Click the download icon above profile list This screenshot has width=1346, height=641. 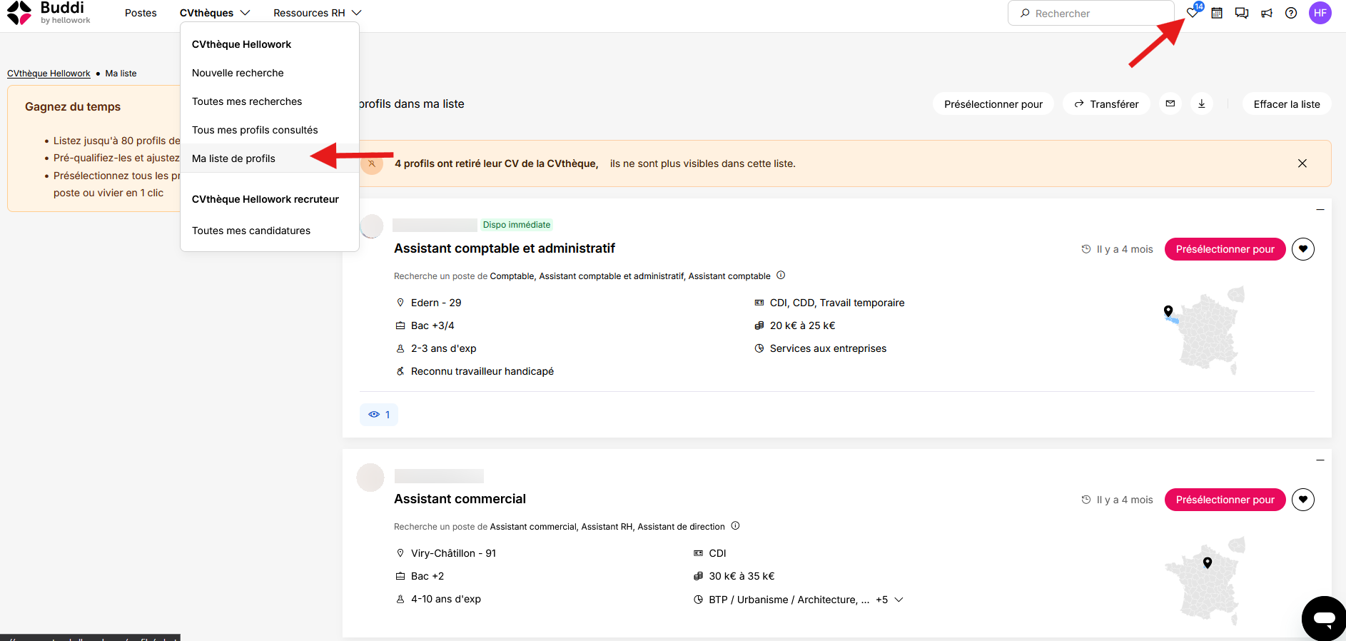[x=1202, y=104]
